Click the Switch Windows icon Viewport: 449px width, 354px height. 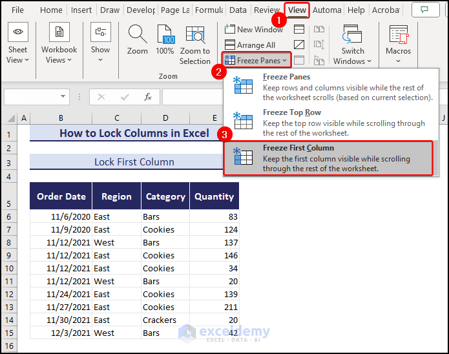coord(352,34)
